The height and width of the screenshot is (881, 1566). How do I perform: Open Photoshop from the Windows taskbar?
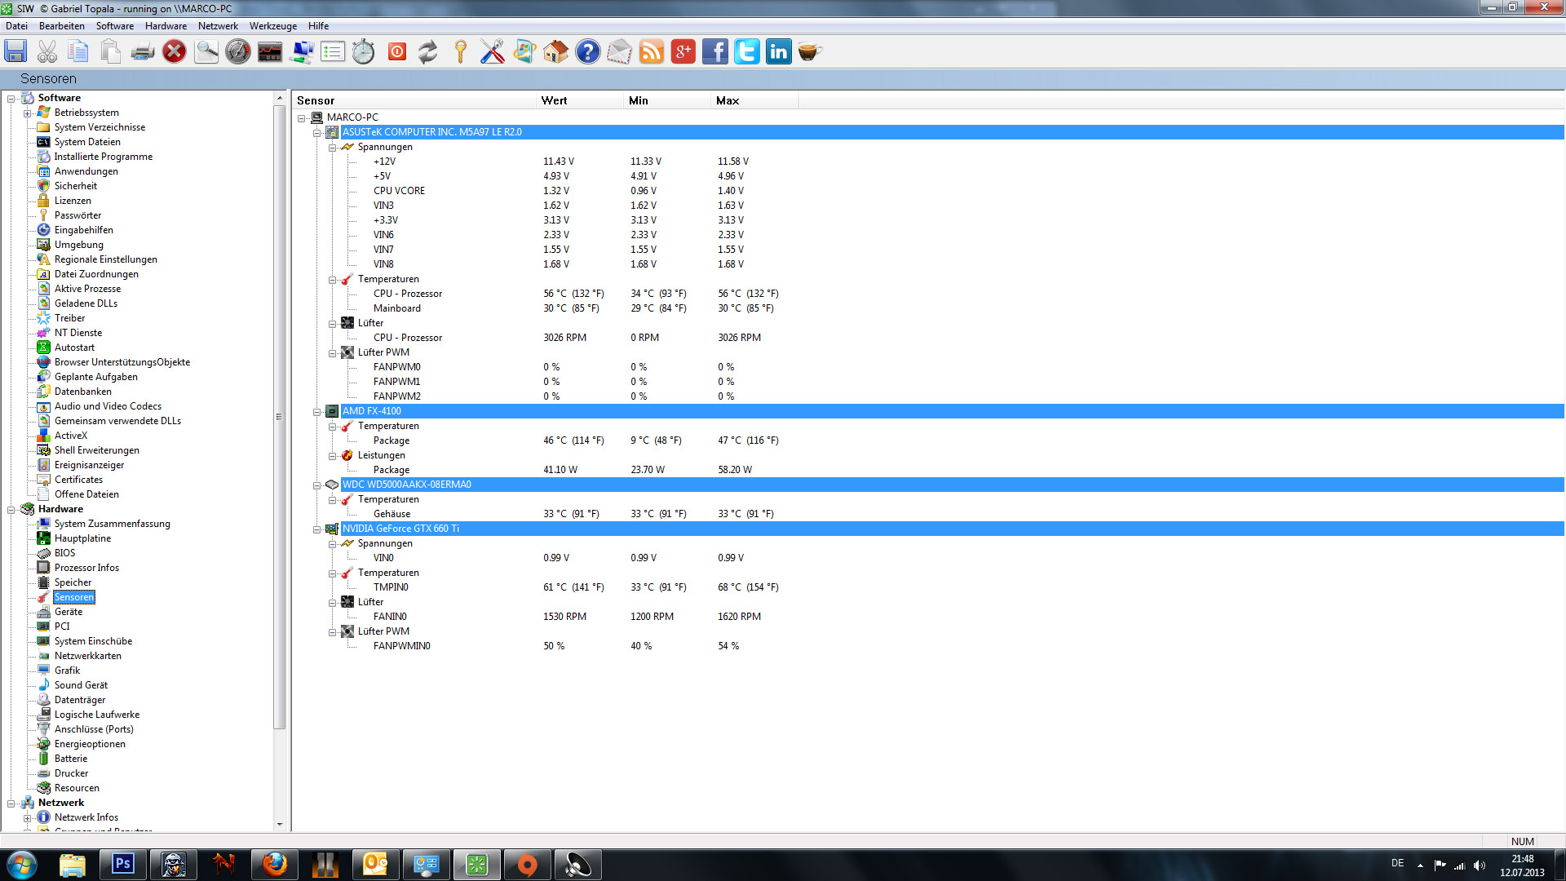pos(122,864)
